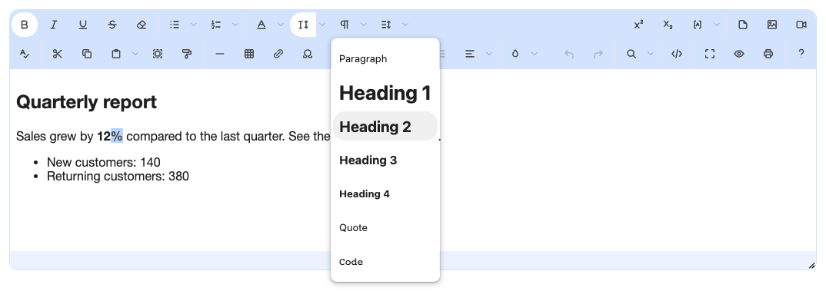
Task: Click the Quarterly report heading text
Action: pos(86,102)
